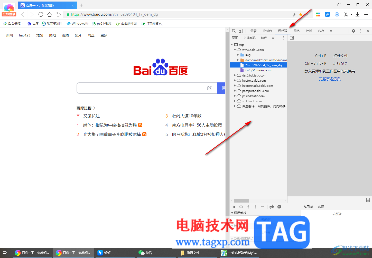Screen dimensions: 372x258
Task: Open the hao123 link
Action: pos(25,35)
